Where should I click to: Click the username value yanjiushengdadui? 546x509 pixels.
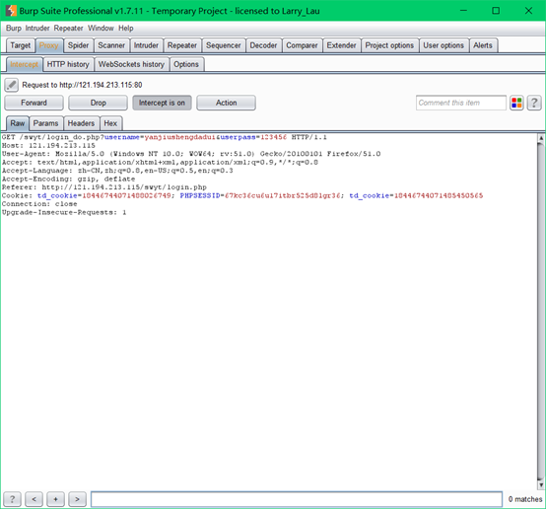(180, 137)
